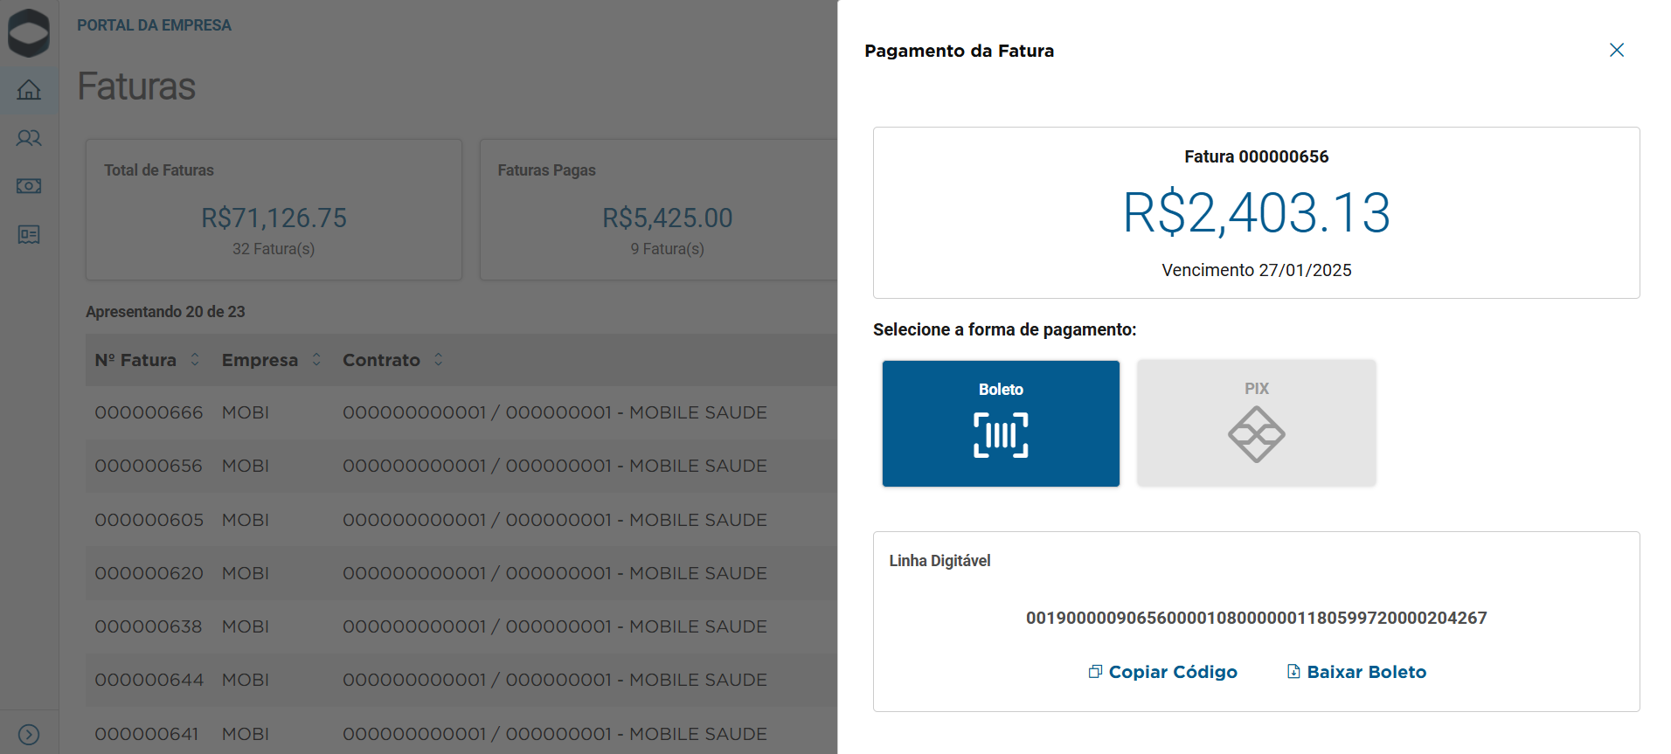Click the Total de Faturas card
This screenshot has width=1671, height=754.
coord(274,210)
